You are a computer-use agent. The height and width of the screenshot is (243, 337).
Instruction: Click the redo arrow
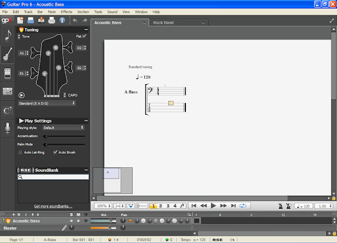pos(85,21)
